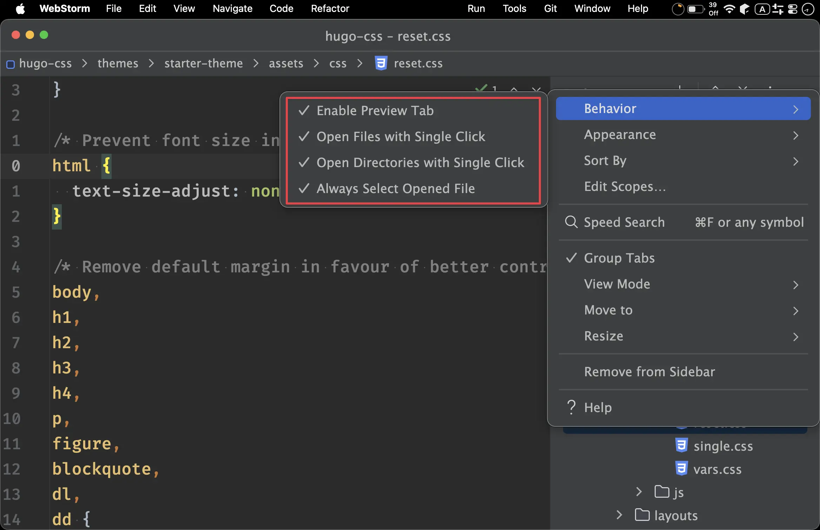Screen dimensions: 820x530
Task: Click the Help question mark icon
Action: pyautogui.click(x=571, y=408)
